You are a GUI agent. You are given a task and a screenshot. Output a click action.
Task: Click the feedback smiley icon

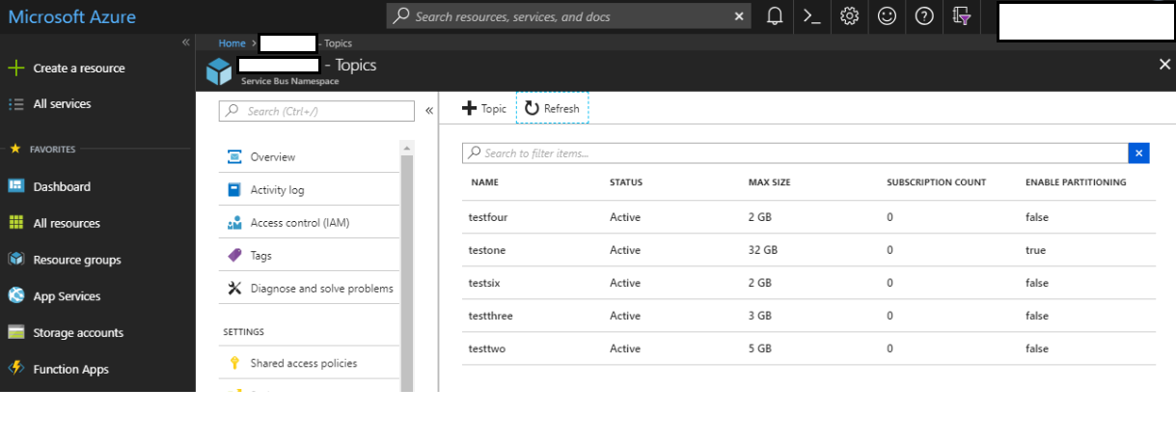click(887, 16)
